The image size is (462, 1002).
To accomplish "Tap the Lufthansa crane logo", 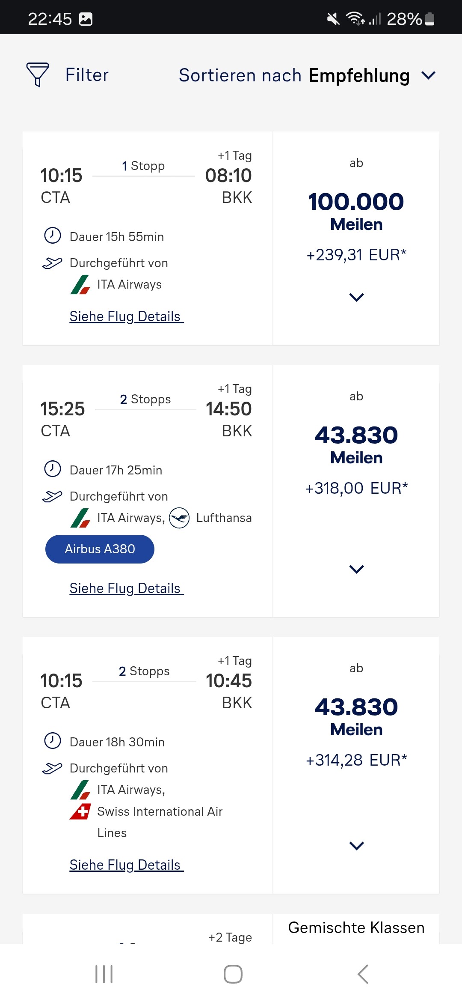I will [x=179, y=518].
